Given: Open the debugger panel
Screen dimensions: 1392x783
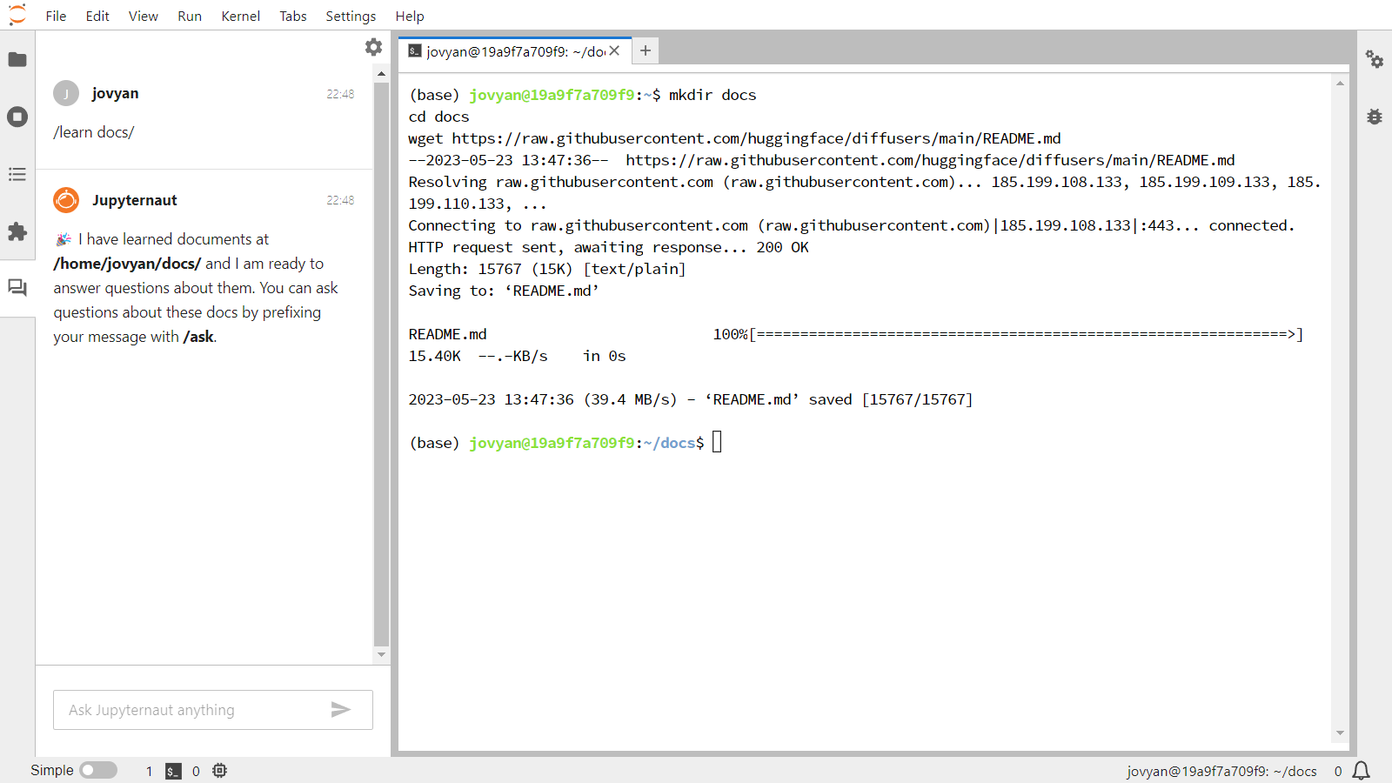Looking at the screenshot, I should (x=1373, y=117).
